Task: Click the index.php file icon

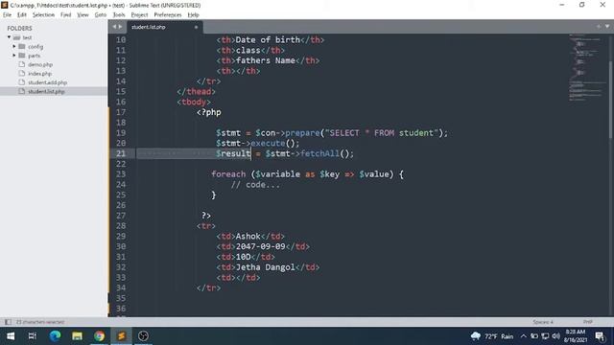Action: [21, 73]
